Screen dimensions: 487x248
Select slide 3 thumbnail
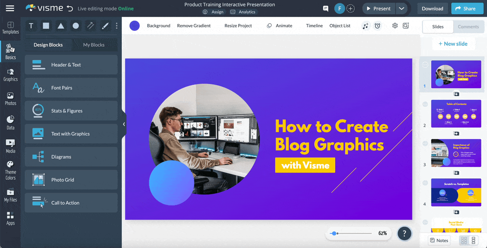456,153
